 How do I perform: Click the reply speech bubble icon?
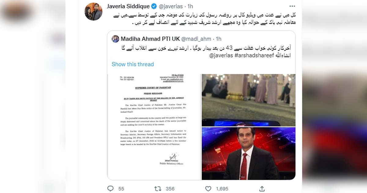111,188
